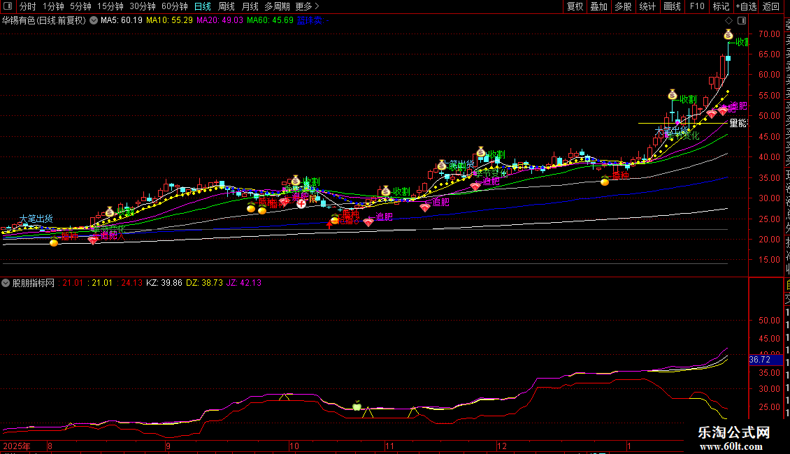The image size is (790, 454).
Task: Switch to the 1分钟 period tab
Action: (53, 6)
